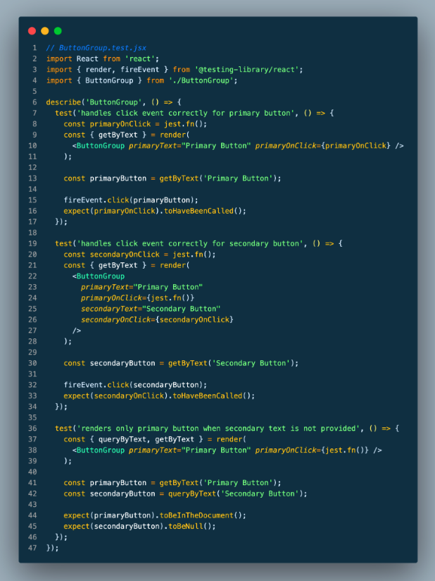Click the yellow minimize window dot
The image size is (435, 581).
click(45, 31)
